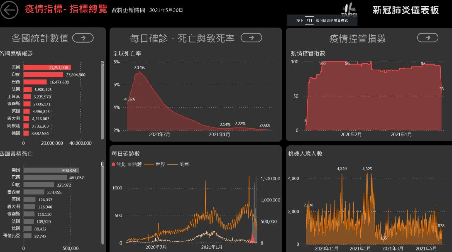This screenshot has height=252, width=452.
Task: Open 各國統計數值 detail arrow button
Action: click(x=83, y=38)
